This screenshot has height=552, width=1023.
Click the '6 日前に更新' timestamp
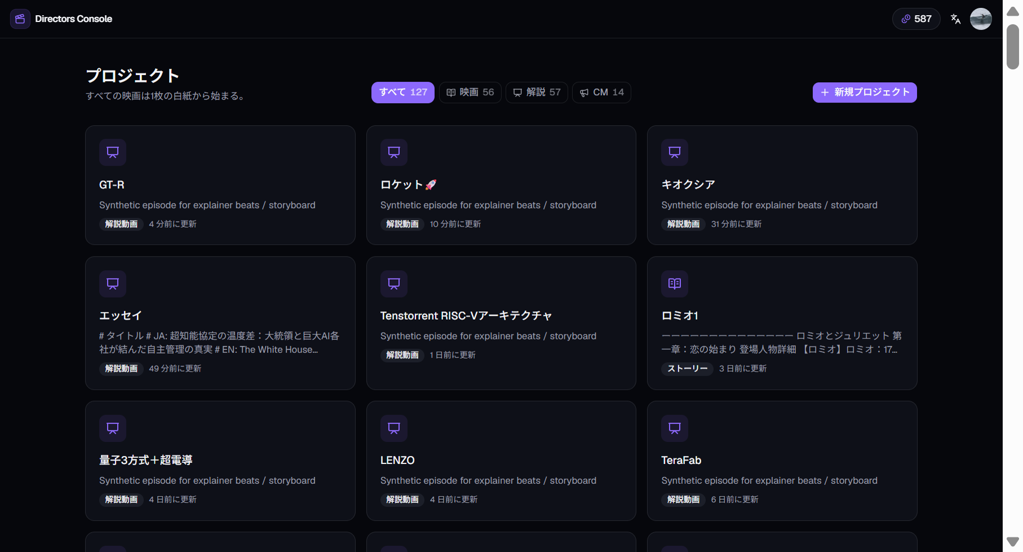click(x=734, y=500)
